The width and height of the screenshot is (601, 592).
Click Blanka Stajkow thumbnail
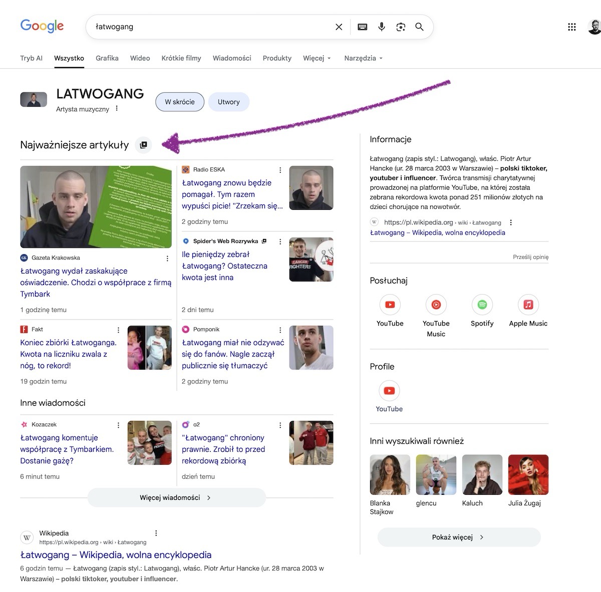(x=390, y=475)
